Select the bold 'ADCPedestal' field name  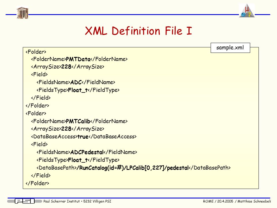point(87,152)
